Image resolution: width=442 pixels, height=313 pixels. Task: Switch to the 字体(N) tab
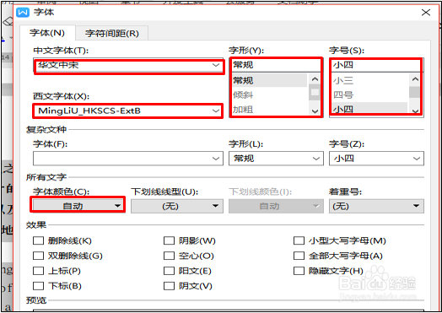(x=47, y=33)
